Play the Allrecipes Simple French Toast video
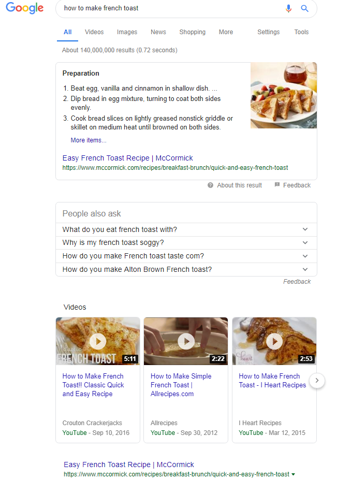This screenshot has width=337, height=479. click(186, 341)
